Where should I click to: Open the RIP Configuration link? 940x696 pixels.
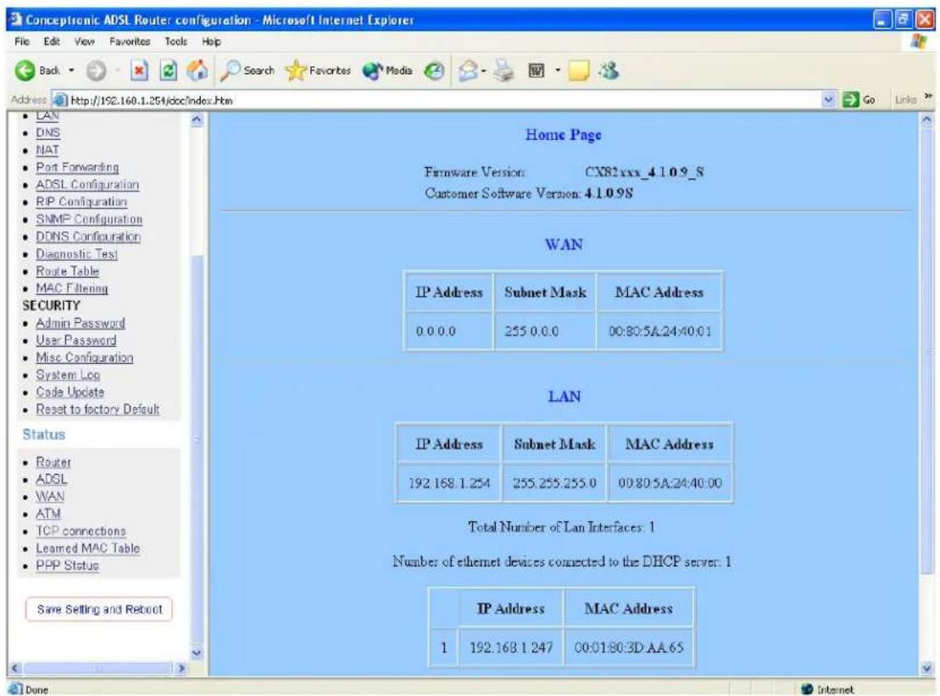pos(81,202)
